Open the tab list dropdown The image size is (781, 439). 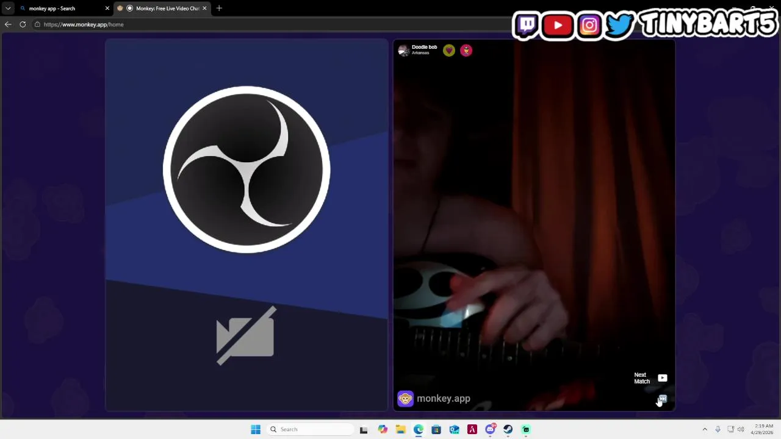(7, 9)
